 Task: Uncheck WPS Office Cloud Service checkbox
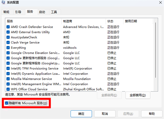8,89
